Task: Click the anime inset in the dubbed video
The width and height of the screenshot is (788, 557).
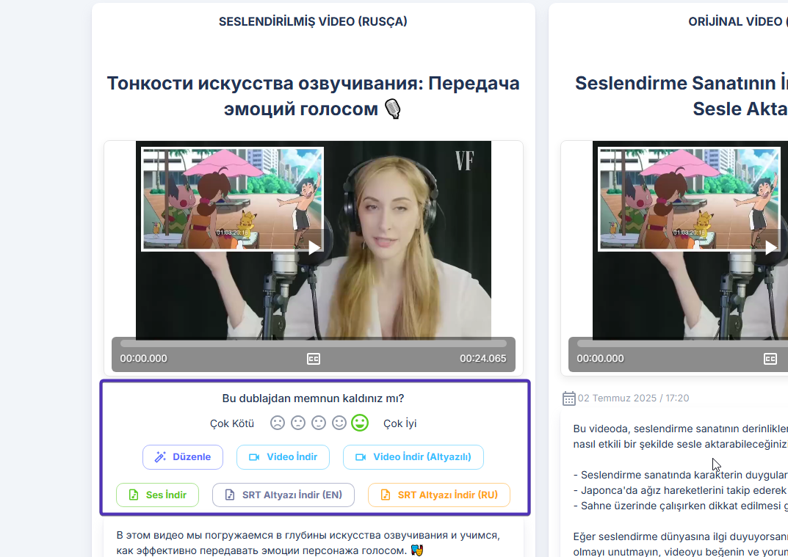Action: point(232,198)
